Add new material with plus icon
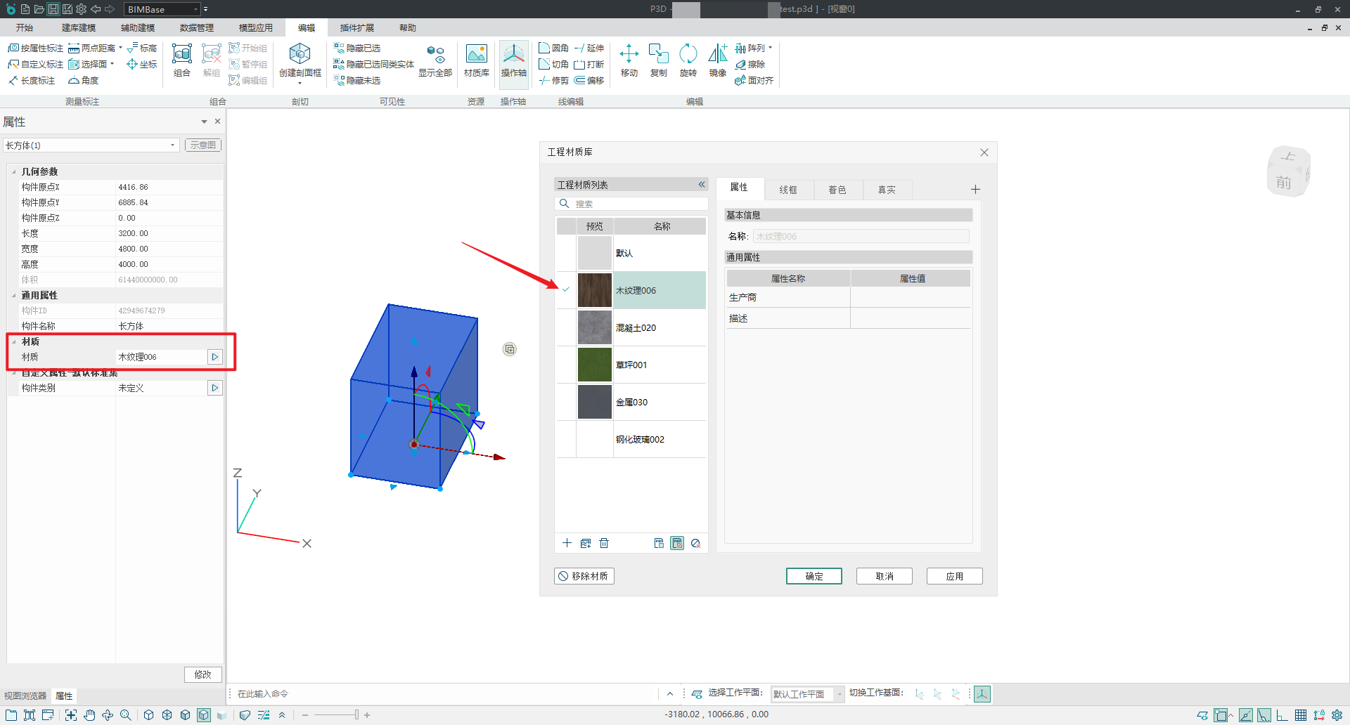Viewport: 1350px width, 725px height. click(567, 543)
